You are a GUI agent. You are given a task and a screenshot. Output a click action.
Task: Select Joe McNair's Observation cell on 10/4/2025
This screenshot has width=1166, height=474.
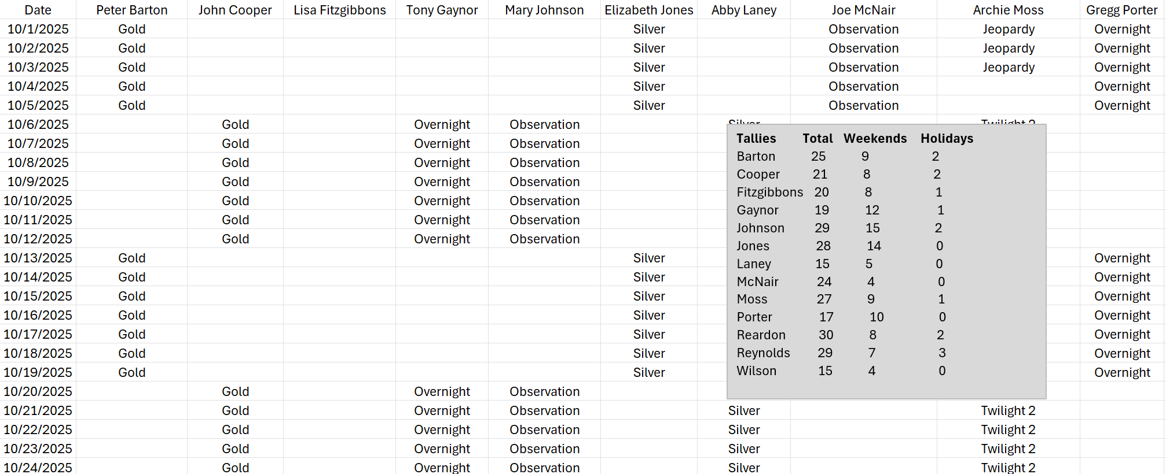[863, 86]
